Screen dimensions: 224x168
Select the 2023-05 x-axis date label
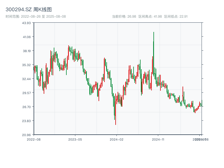75,139
